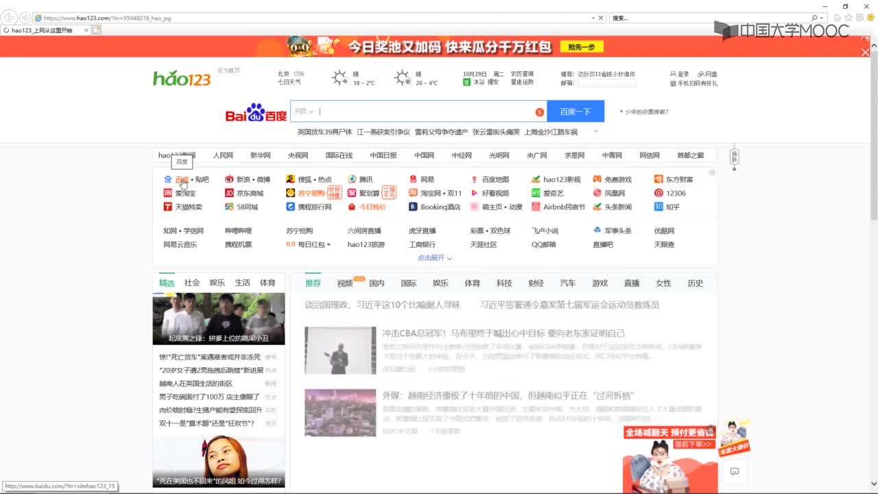Click the 携程旅行网 icon

pos(290,207)
